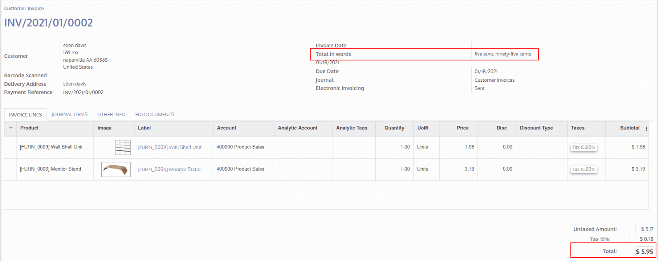Open the column options kebab menu
The image size is (659, 261).
[646, 129]
